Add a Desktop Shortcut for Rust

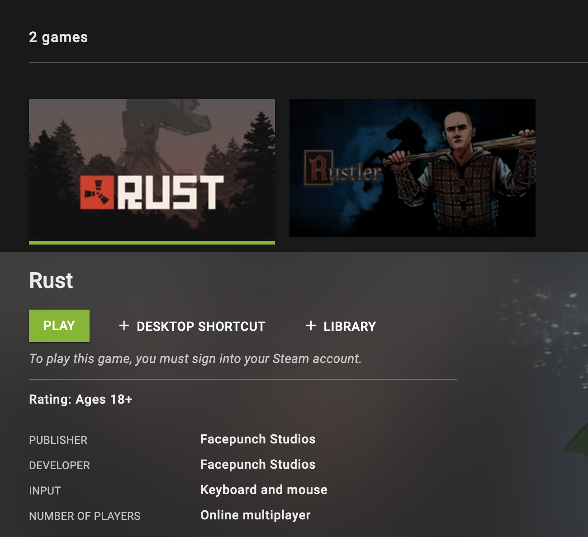coord(192,326)
